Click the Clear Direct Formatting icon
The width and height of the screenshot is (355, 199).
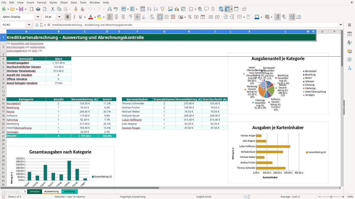[x=82, y=9]
